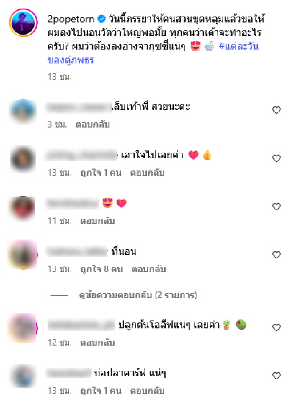View 'ถูกใจ 1 คน' on เอาใจไปเลยค่า comment
Viewport: 291px width, 411px height.
101,173
